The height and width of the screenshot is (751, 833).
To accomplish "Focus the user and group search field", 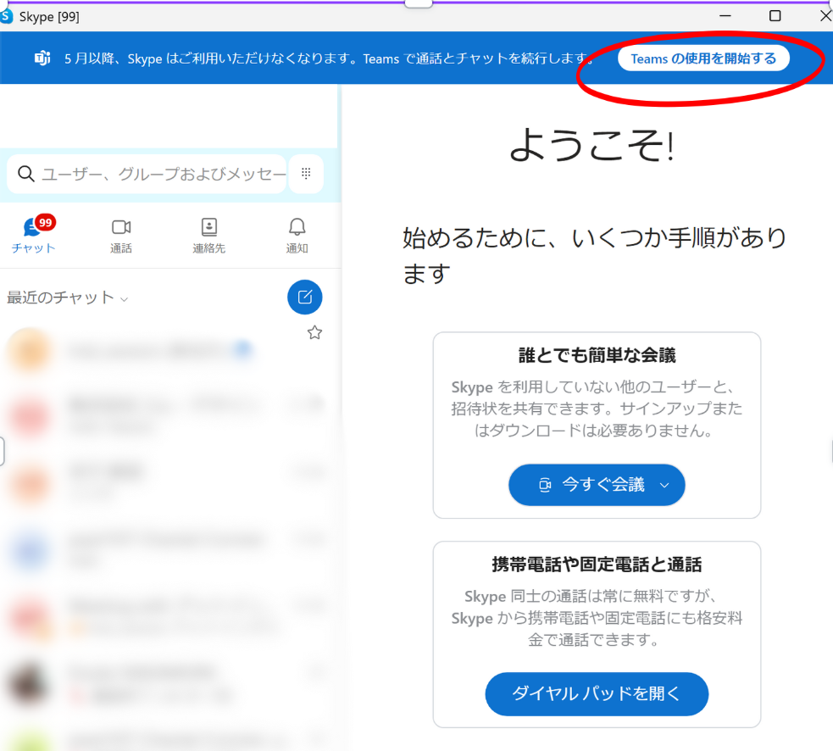I will [x=147, y=174].
